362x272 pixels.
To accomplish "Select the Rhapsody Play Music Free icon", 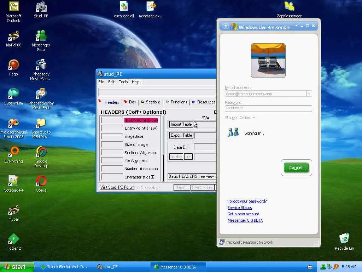I will (41, 99).
